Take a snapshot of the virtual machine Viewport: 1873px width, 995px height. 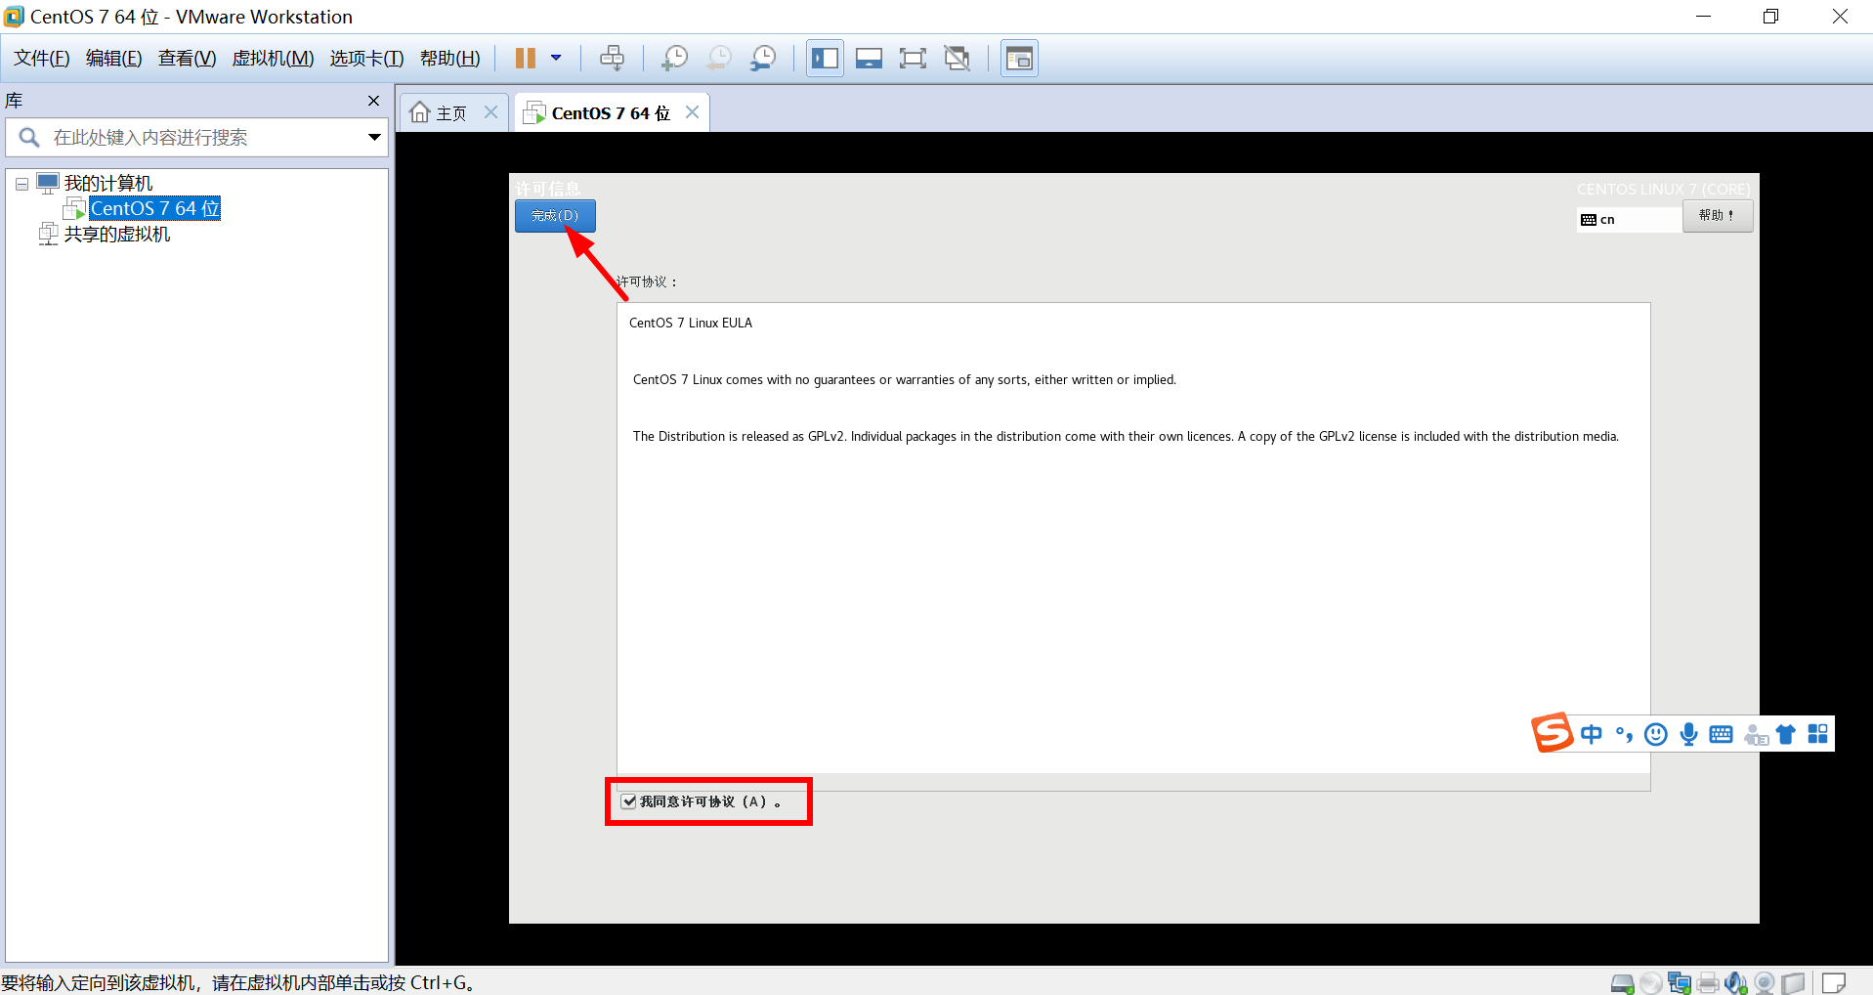pyautogui.click(x=674, y=59)
